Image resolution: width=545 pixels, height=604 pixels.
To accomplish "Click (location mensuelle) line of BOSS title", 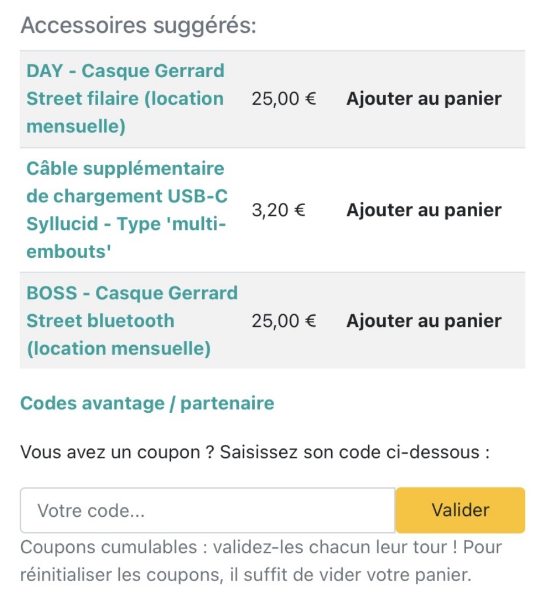I will click(119, 348).
